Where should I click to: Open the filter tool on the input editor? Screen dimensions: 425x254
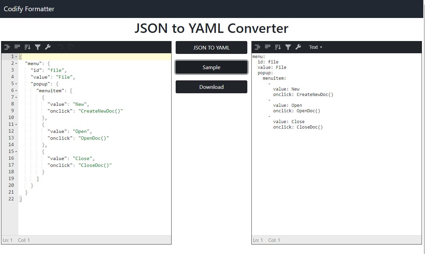coord(38,47)
